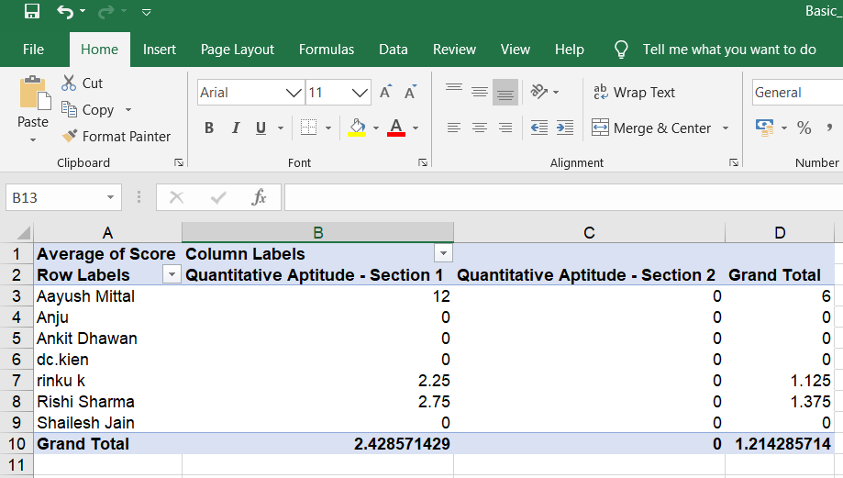Screen dimensions: 843x478
Task: Cut the selection with scissors button
Action: point(82,83)
